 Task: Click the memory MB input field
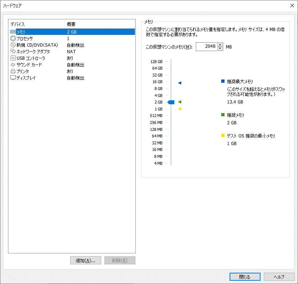click(206, 46)
